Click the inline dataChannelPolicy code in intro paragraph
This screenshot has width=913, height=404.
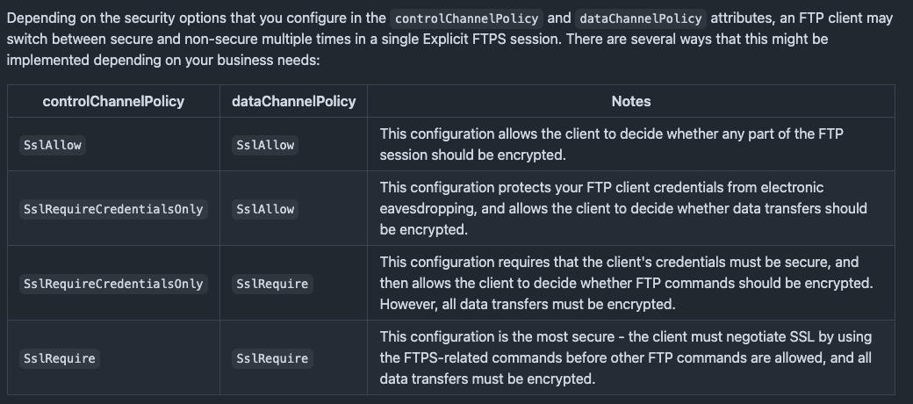[640, 18]
